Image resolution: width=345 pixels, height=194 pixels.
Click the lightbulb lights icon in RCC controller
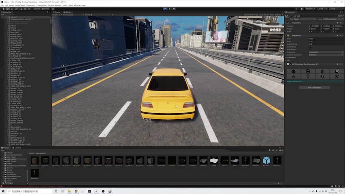tap(308, 76)
